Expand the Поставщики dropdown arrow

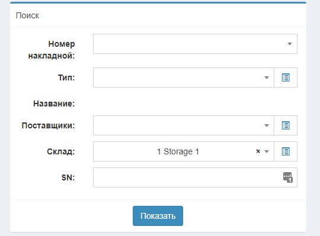pos(267,125)
